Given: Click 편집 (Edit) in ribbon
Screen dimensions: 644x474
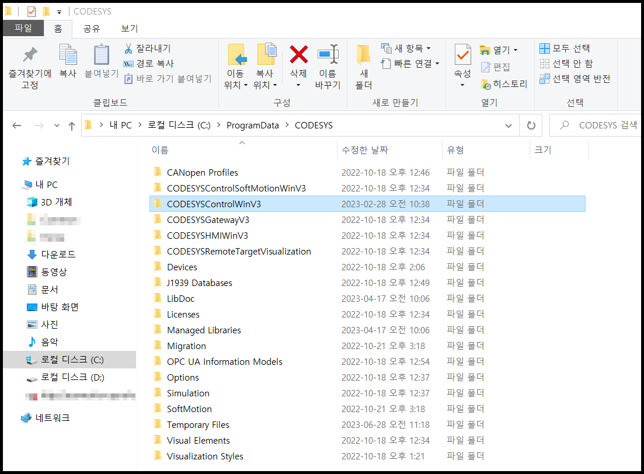Looking at the screenshot, I should pos(495,67).
